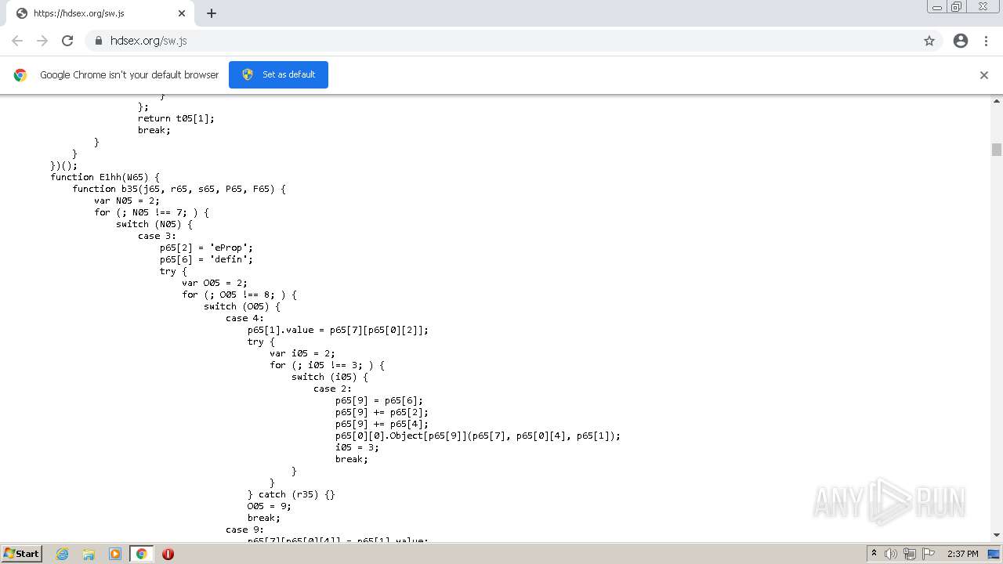
Task: Click the 'switch (N05) {' line
Action: click(x=154, y=224)
